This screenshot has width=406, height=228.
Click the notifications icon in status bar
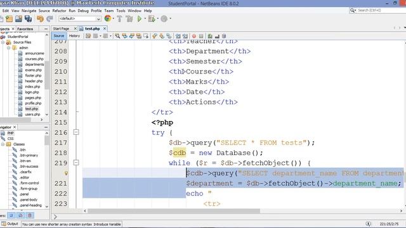point(368,224)
